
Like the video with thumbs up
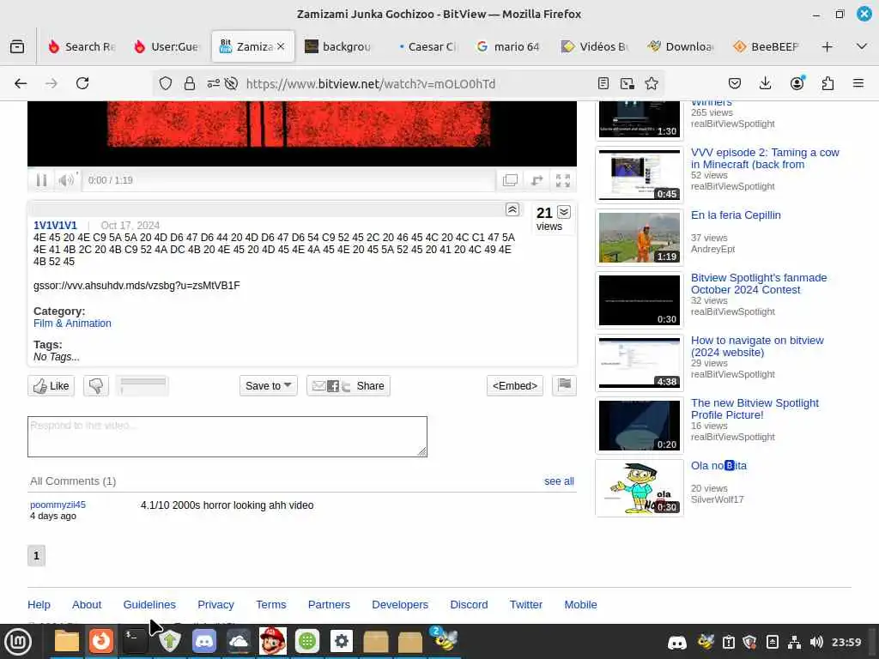51,386
